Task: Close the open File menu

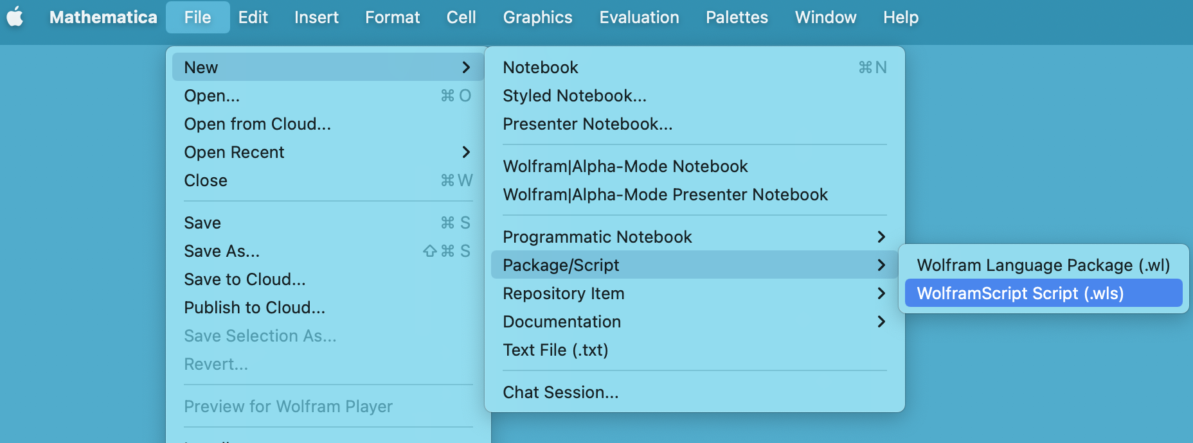Action: [x=197, y=17]
